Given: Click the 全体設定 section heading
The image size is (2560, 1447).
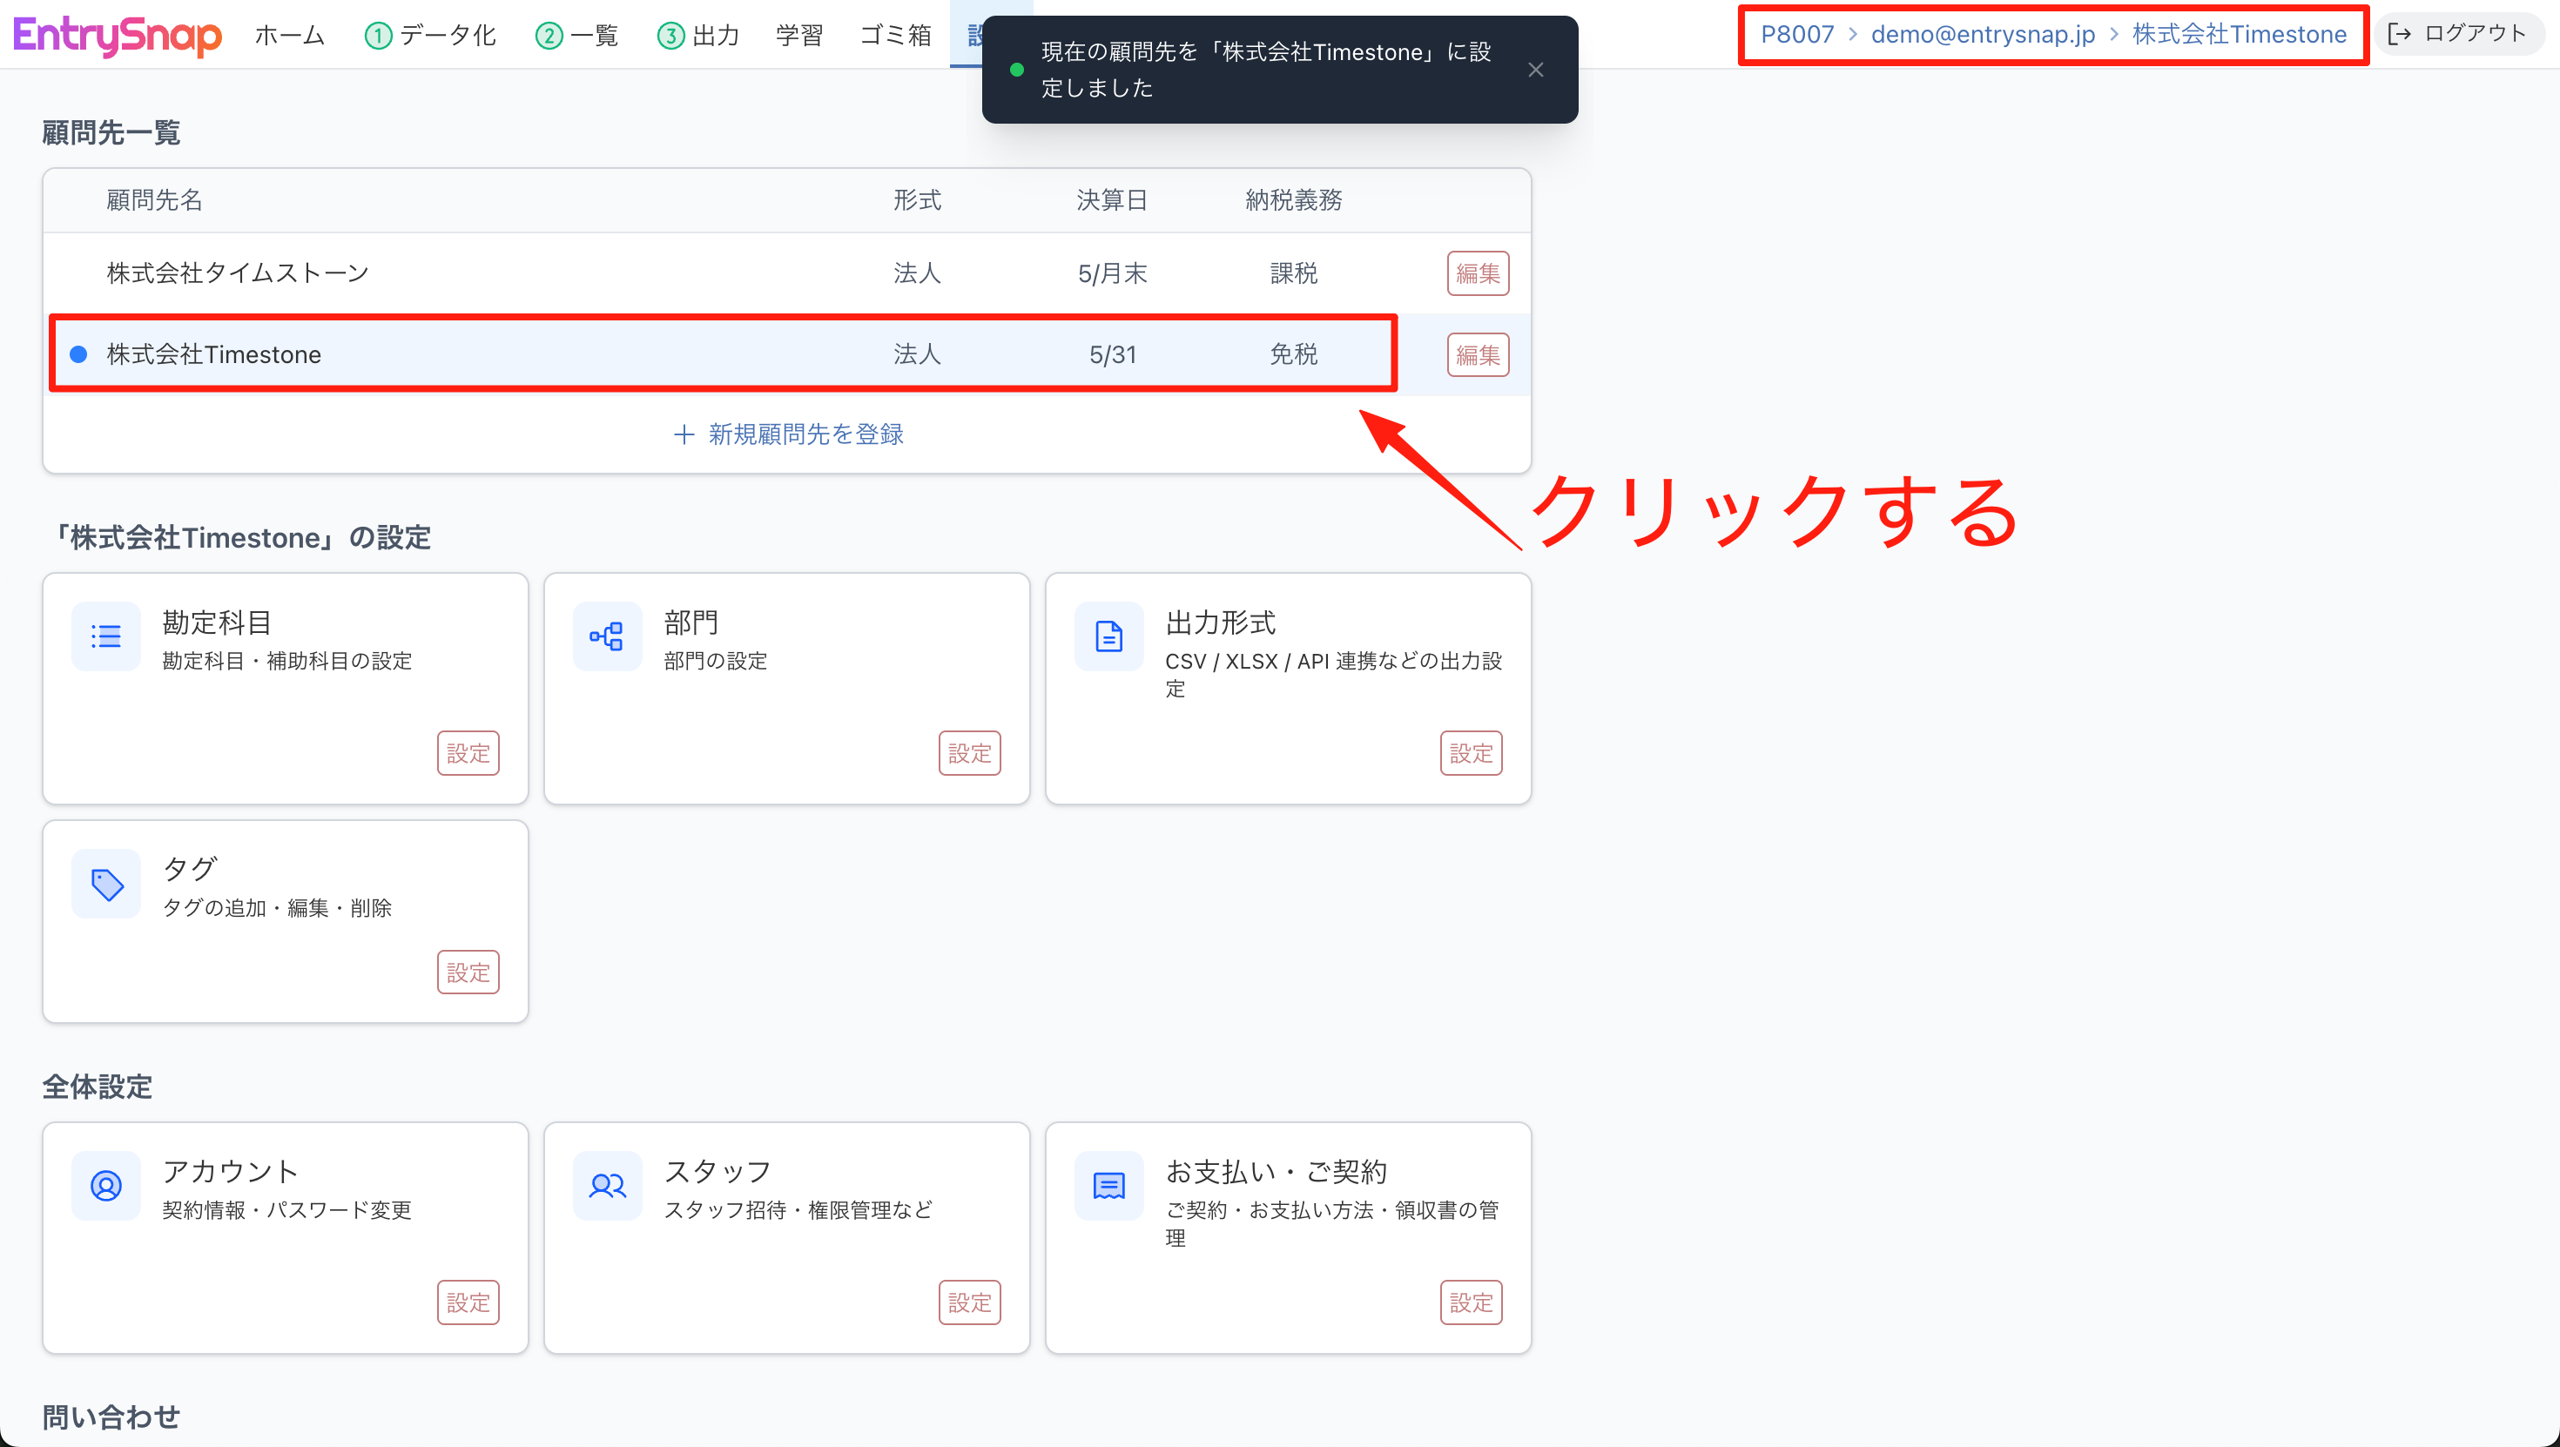Looking at the screenshot, I should 97,1087.
